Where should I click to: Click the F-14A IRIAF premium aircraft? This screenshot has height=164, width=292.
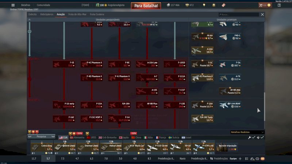(230, 105)
